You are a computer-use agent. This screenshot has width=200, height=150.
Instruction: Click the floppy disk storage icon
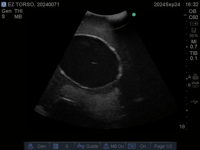pyautogui.click(x=194, y=30)
